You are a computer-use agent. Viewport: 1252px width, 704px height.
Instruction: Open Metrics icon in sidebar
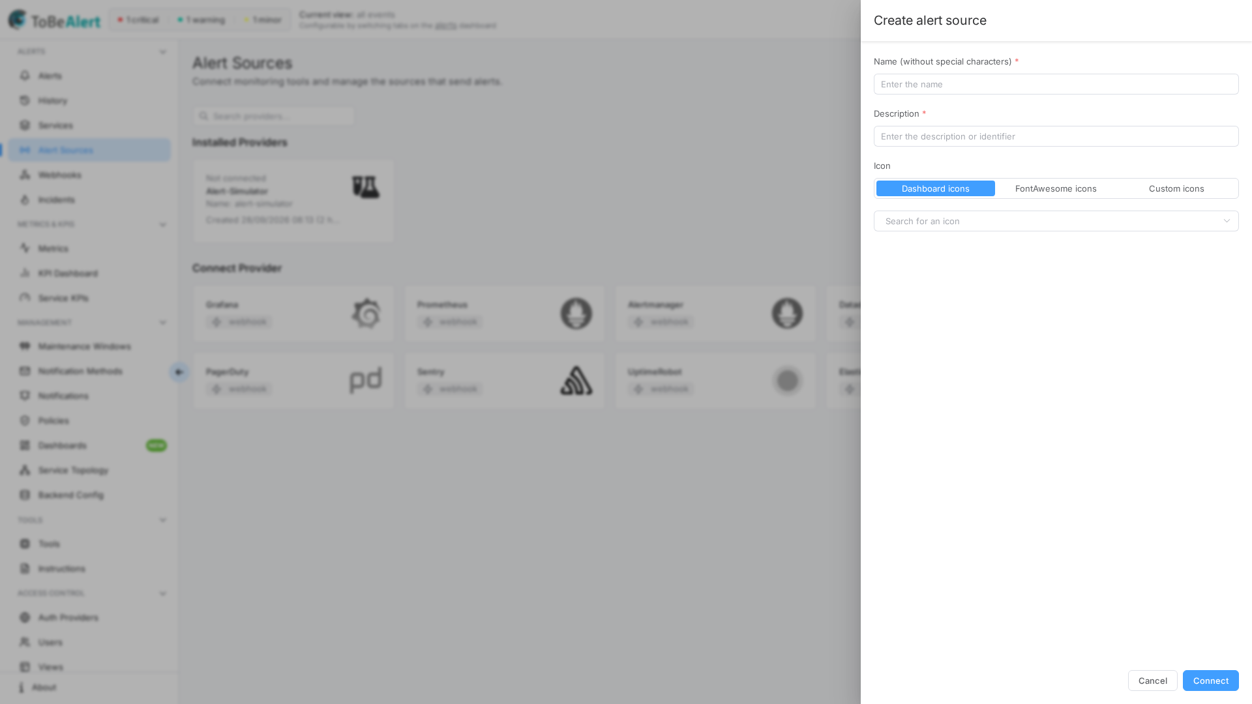coord(25,248)
